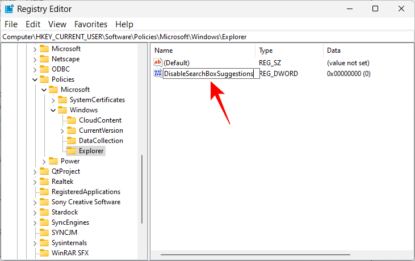
Task: Select the WinRAR SFX folder icon
Action: [44, 253]
